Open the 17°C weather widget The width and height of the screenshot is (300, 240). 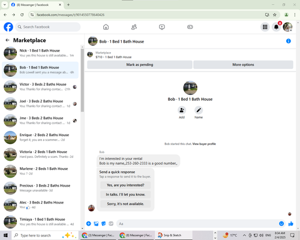pos(230,235)
